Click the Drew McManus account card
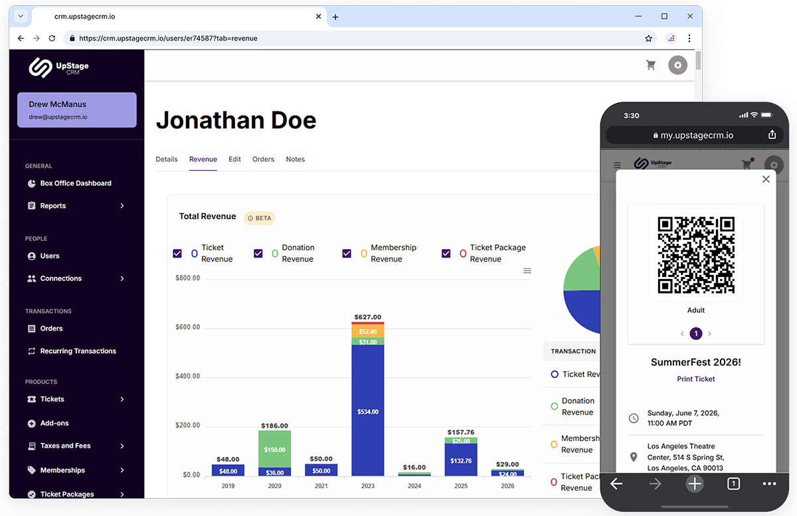The image size is (797, 516). 77,110
